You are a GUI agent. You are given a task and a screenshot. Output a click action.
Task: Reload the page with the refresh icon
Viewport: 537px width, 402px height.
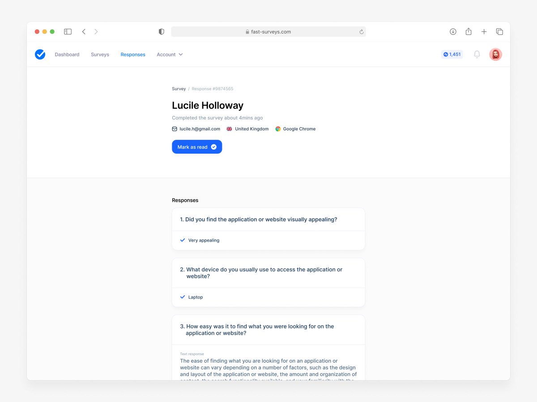(x=362, y=32)
